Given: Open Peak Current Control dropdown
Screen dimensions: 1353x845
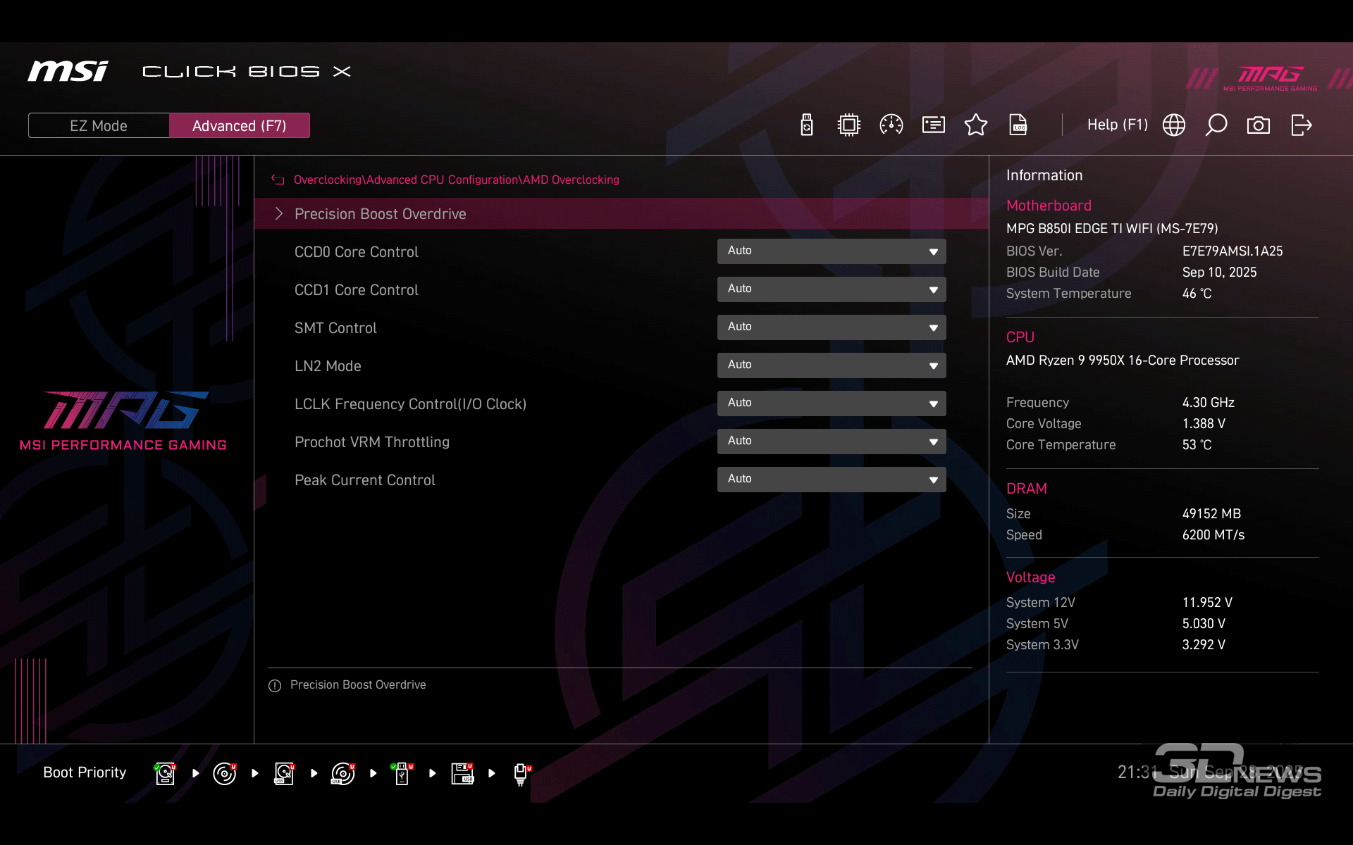Looking at the screenshot, I should 831,480.
